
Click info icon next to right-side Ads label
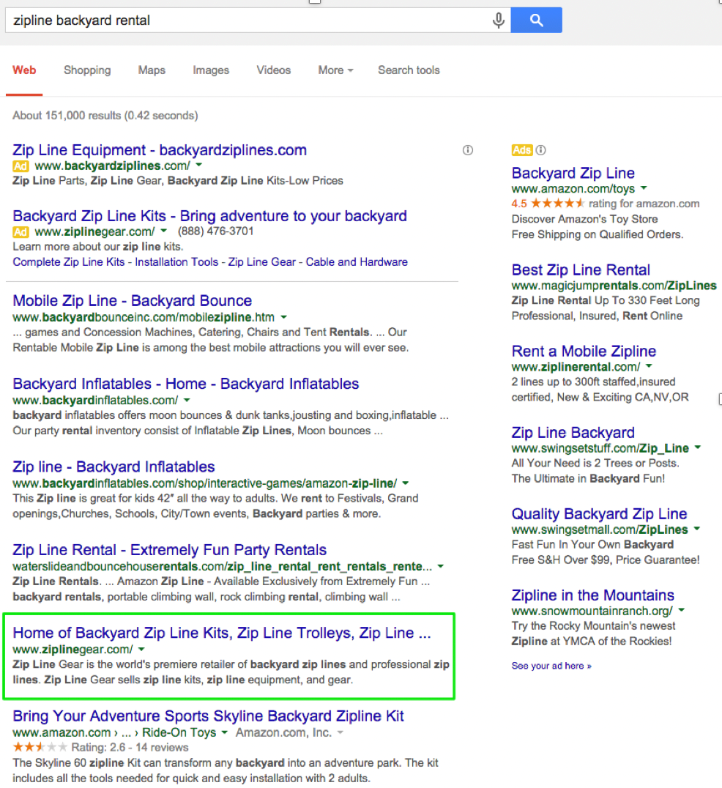pyautogui.click(x=540, y=149)
